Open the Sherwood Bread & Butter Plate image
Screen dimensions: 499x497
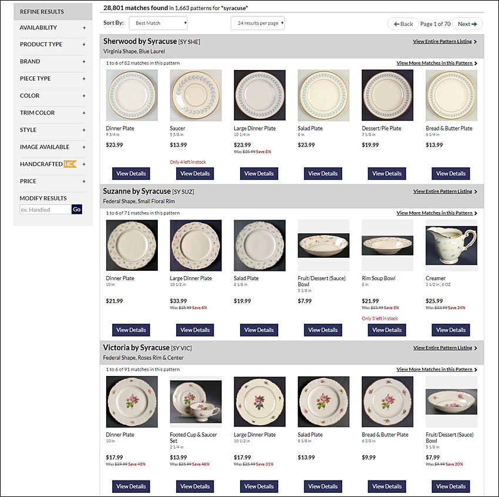point(451,96)
